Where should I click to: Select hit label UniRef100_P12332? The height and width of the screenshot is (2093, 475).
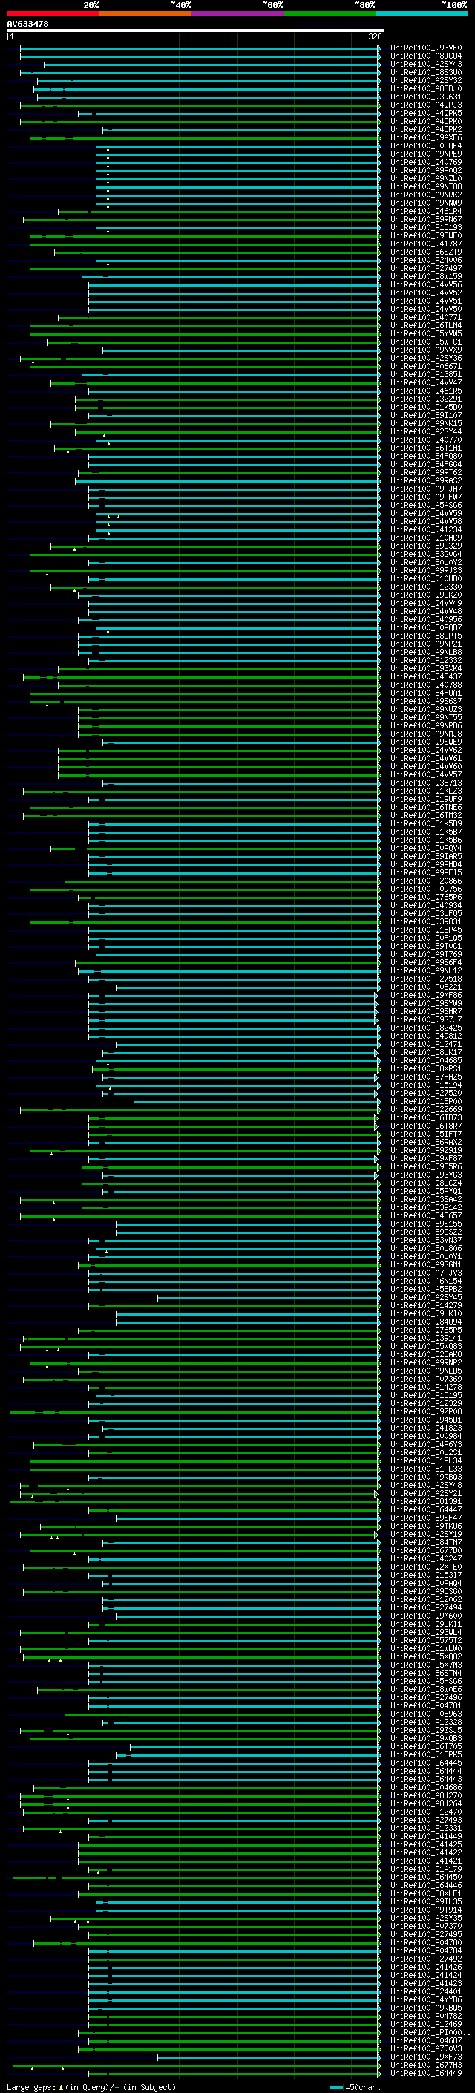point(426,661)
